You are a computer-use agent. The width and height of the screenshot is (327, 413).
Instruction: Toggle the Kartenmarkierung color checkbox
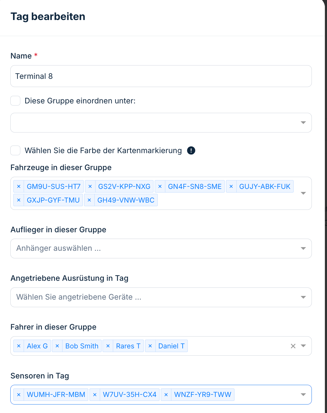15,150
